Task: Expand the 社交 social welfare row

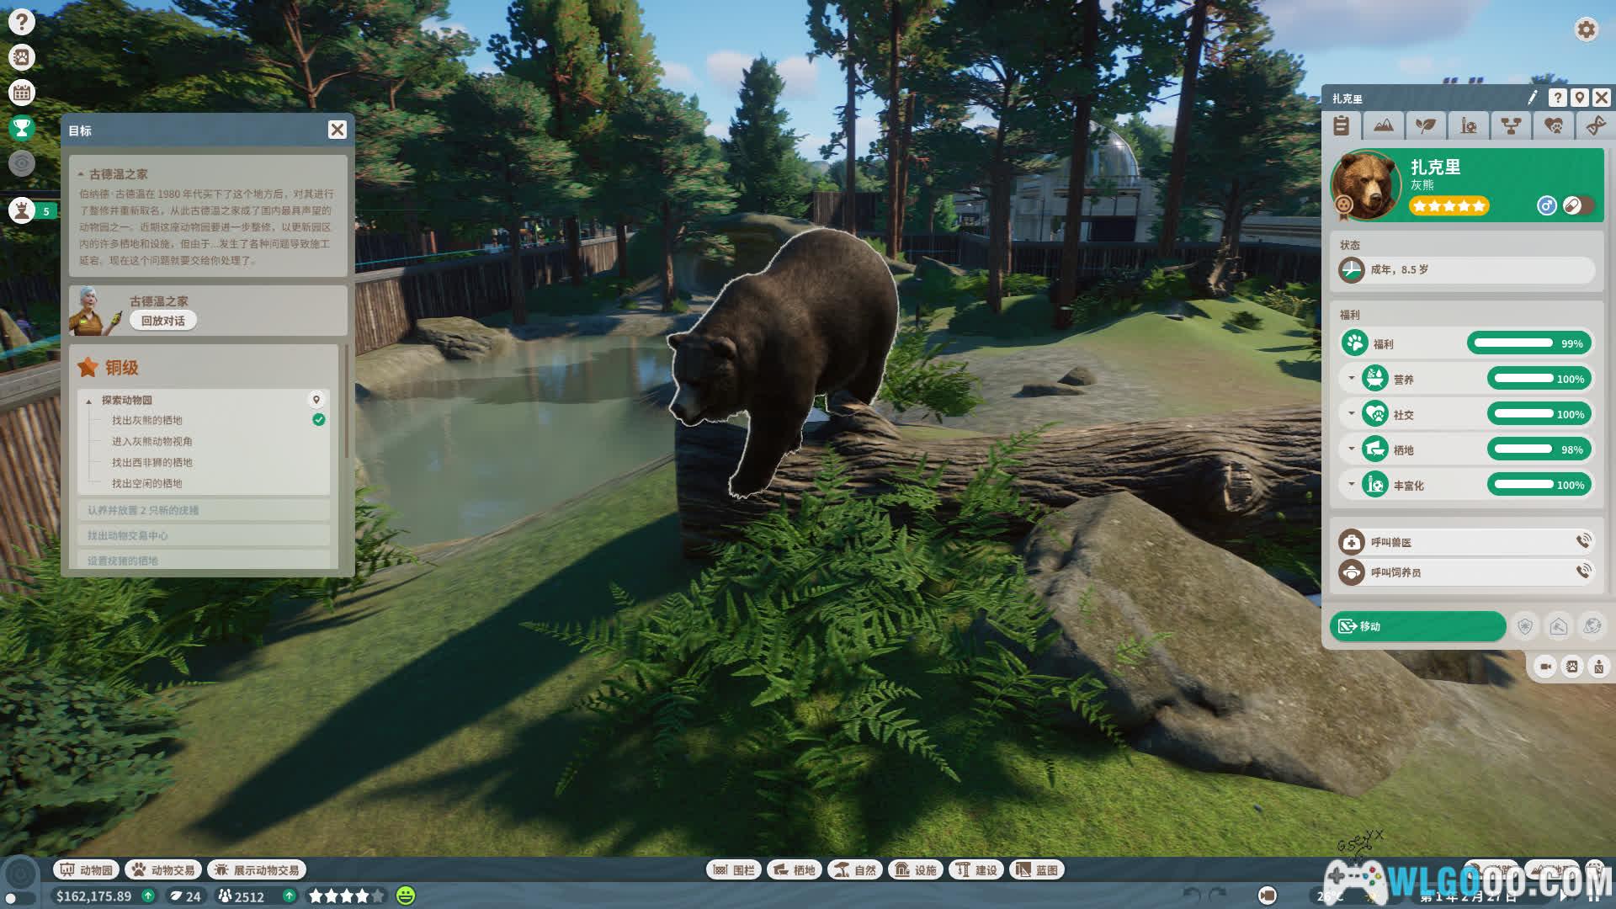Action: click(x=1352, y=414)
